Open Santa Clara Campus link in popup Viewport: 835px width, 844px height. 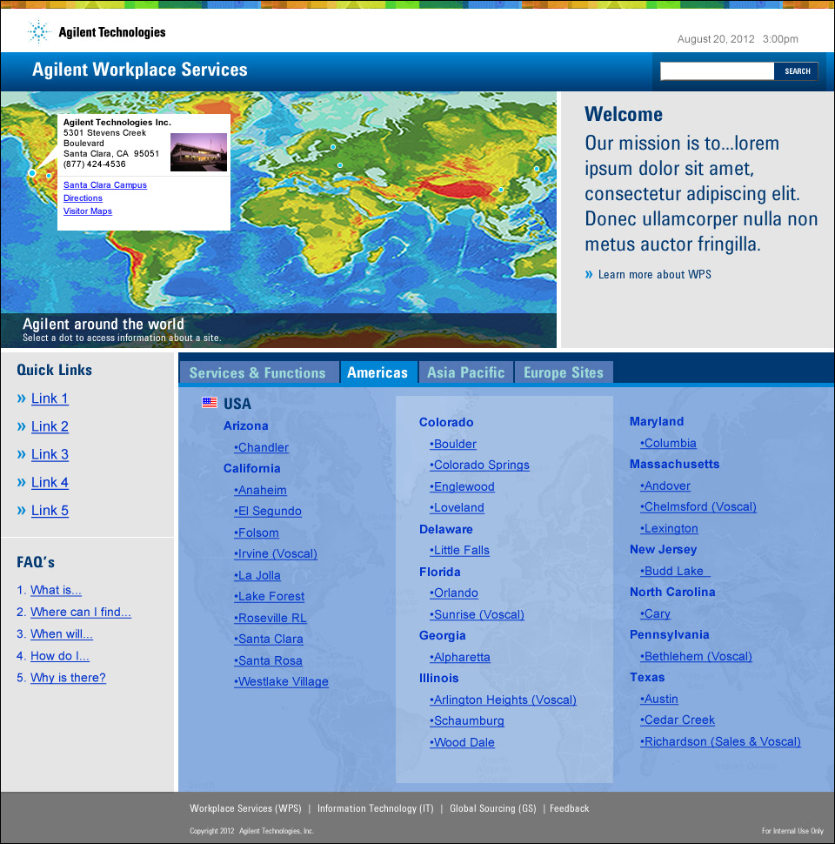[105, 184]
